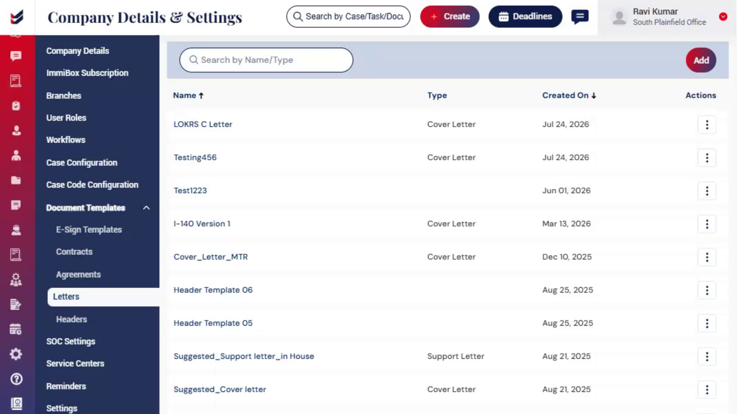The height and width of the screenshot is (414, 737).
Task: Expand the Ravi Kumar profile dropdown
Action: [723, 17]
